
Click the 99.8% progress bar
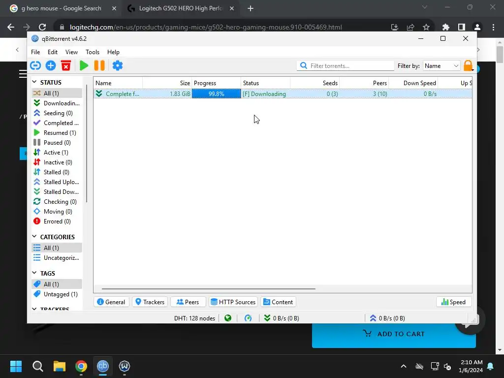pos(217,94)
